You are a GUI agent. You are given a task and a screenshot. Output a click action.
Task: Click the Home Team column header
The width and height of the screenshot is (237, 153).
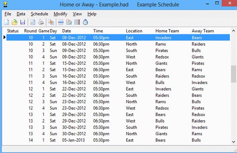tap(167, 31)
